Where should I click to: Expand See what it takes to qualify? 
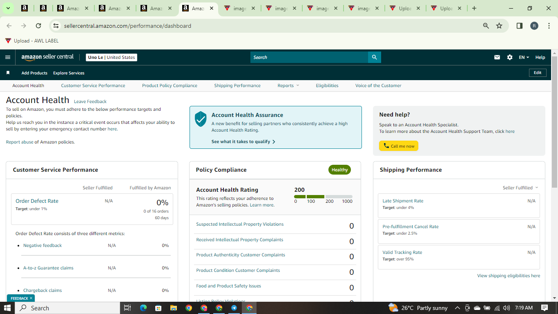(x=243, y=141)
